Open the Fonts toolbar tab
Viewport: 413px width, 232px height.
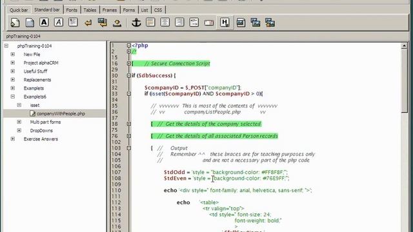72,10
